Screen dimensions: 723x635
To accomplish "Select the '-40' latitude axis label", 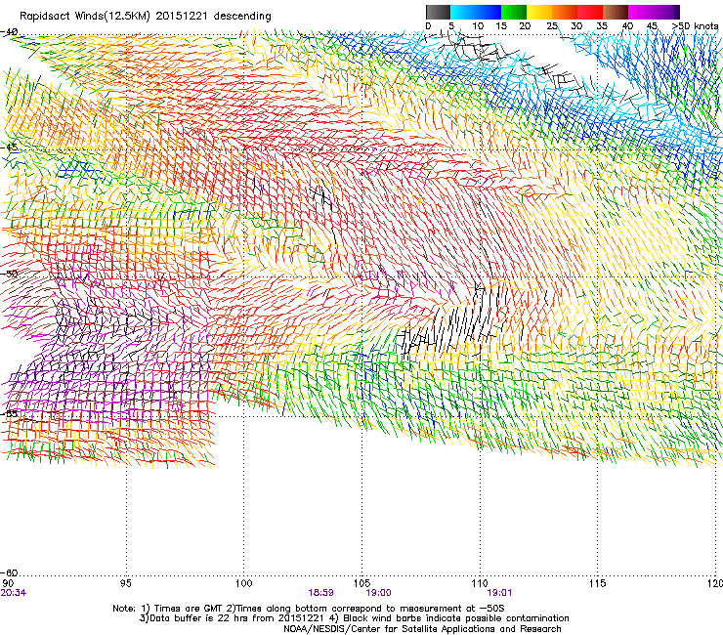I will pos(9,32).
